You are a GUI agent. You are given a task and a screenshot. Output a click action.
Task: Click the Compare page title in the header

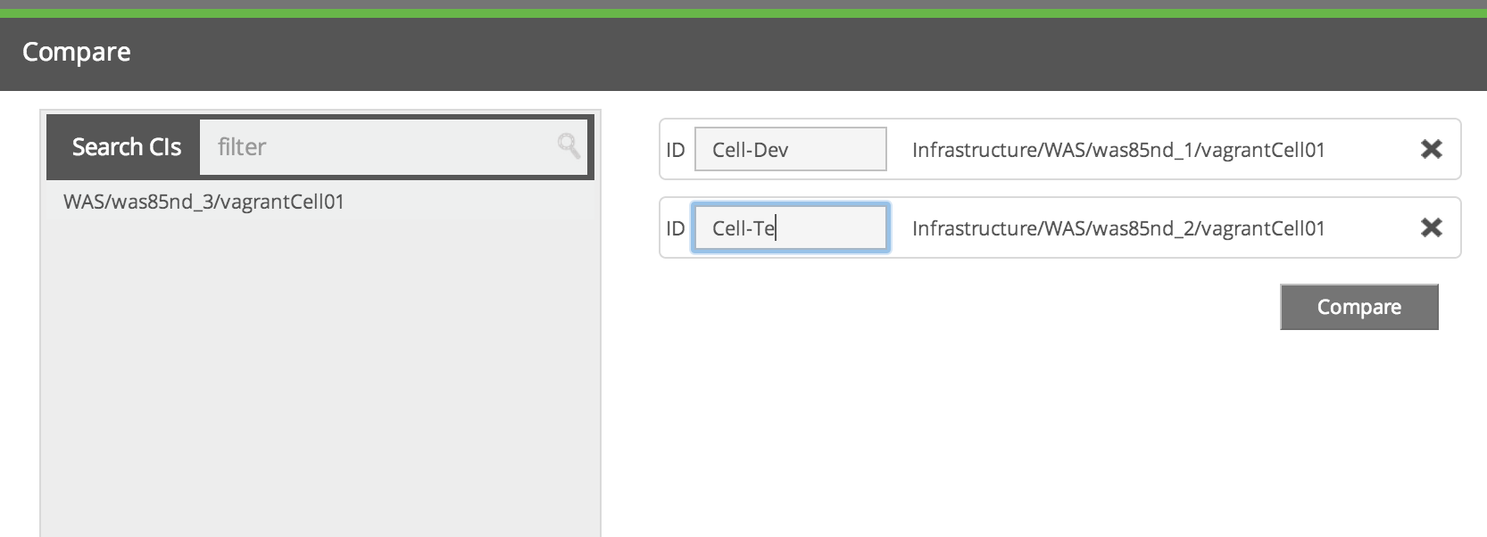pyautogui.click(x=77, y=53)
